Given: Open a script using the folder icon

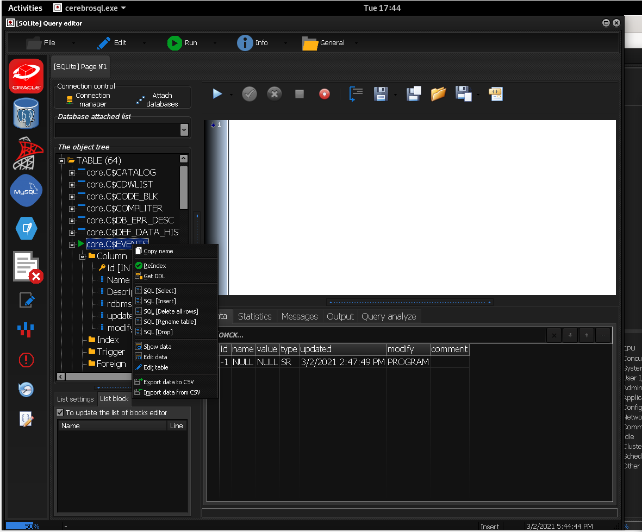Looking at the screenshot, I should 439,93.
